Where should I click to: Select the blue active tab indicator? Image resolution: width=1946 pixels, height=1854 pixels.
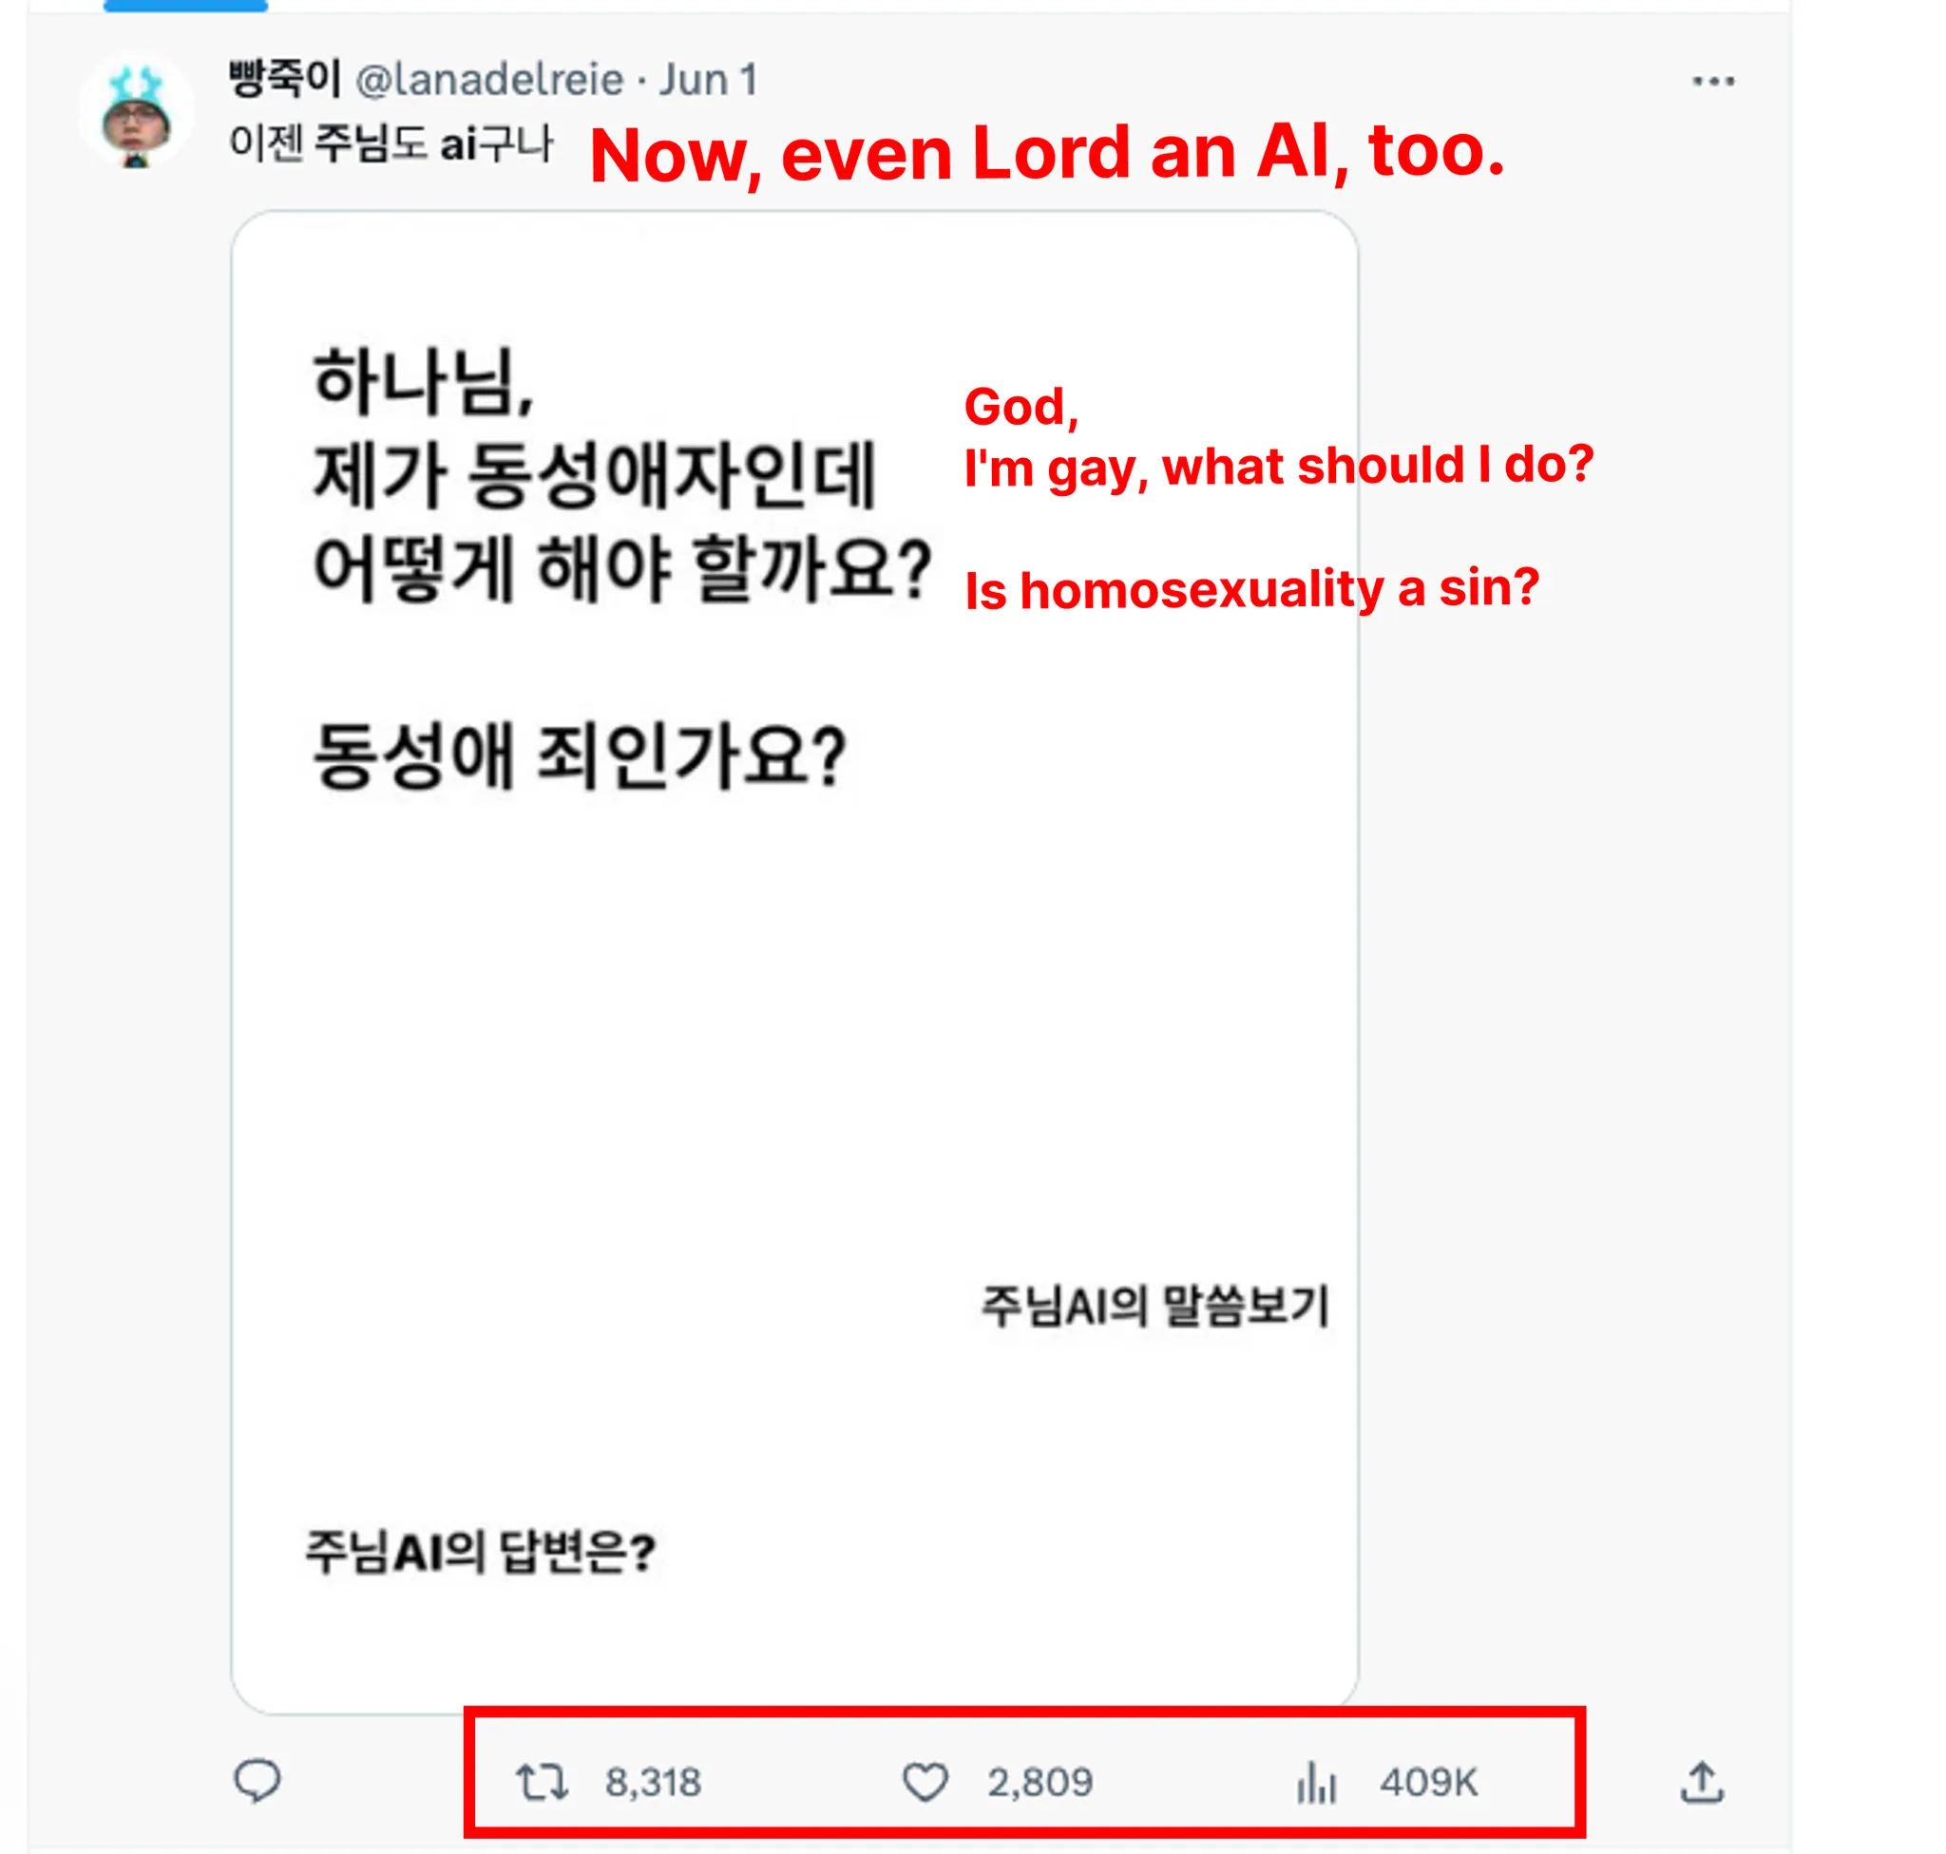185,6
